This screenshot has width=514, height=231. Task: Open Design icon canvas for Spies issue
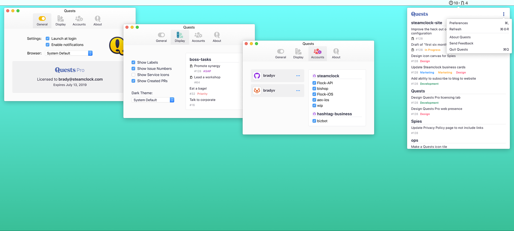click(x=433, y=56)
